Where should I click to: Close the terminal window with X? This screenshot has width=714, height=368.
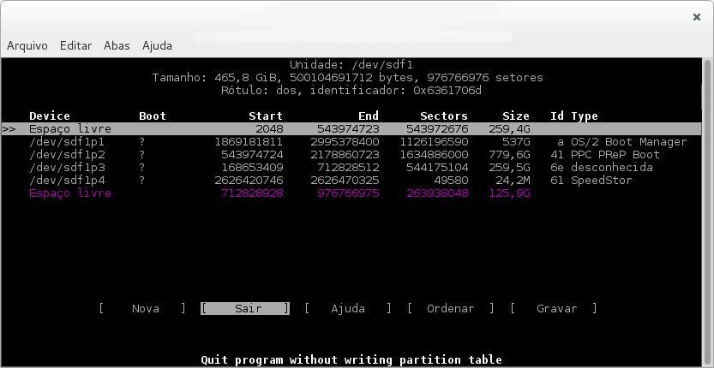[696, 17]
